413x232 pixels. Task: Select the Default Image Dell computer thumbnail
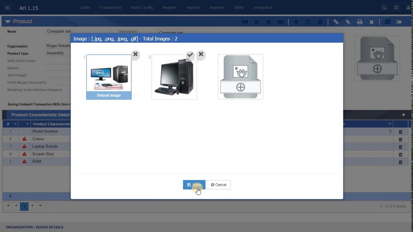coord(109,77)
